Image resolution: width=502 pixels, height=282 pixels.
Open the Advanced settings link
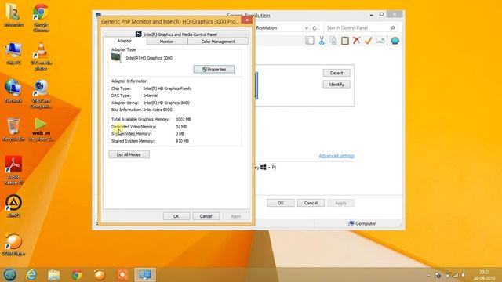pos(336,156)
